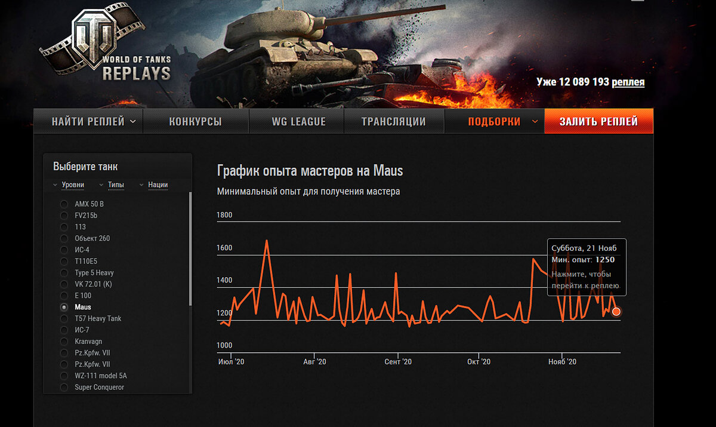This screenshot has width=716, height=427.
Task: Click the subtitle Минимальный опыт для получения мастера
Action: point(308,192)
